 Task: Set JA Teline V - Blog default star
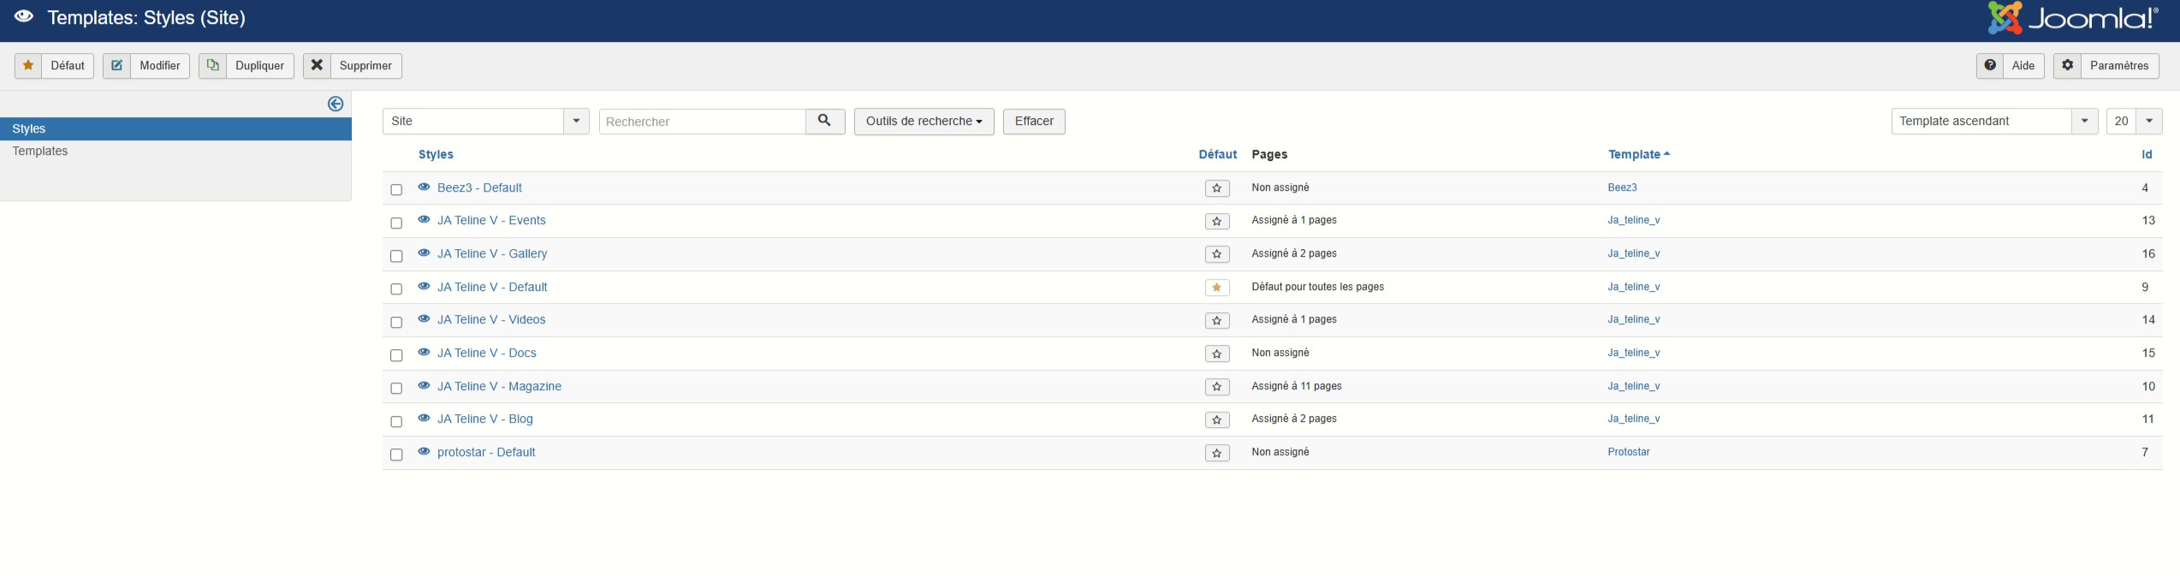(1217, 419)
